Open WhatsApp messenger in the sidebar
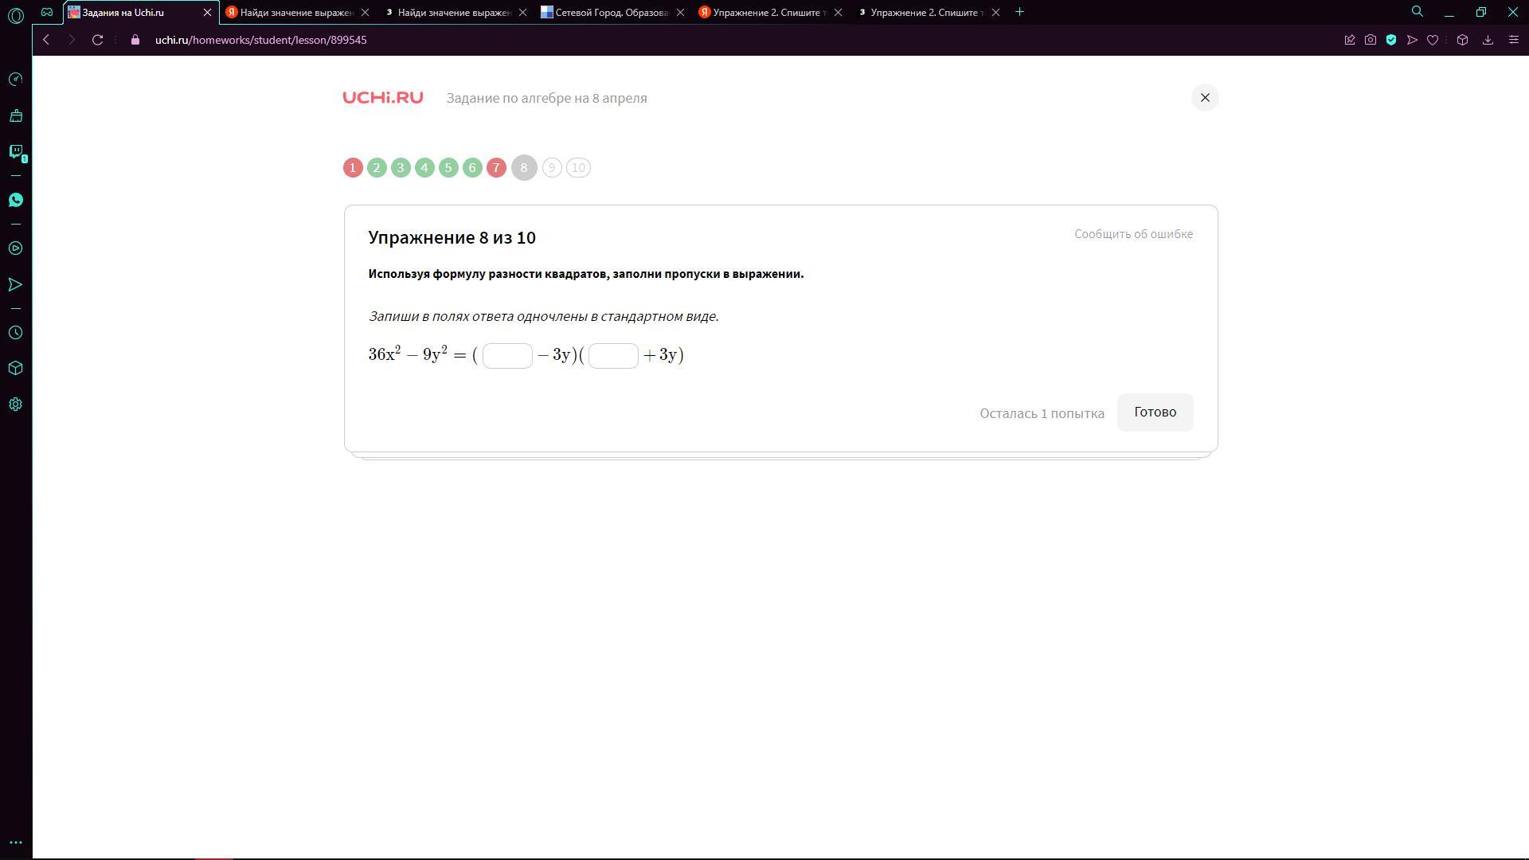This screenshot has width=1529, height=860. [15, 200]
